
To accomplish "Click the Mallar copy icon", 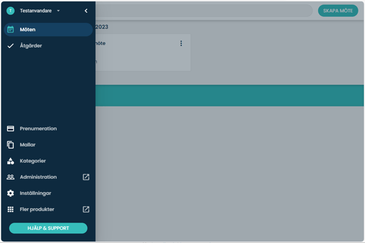I will [x=10, y=145].
